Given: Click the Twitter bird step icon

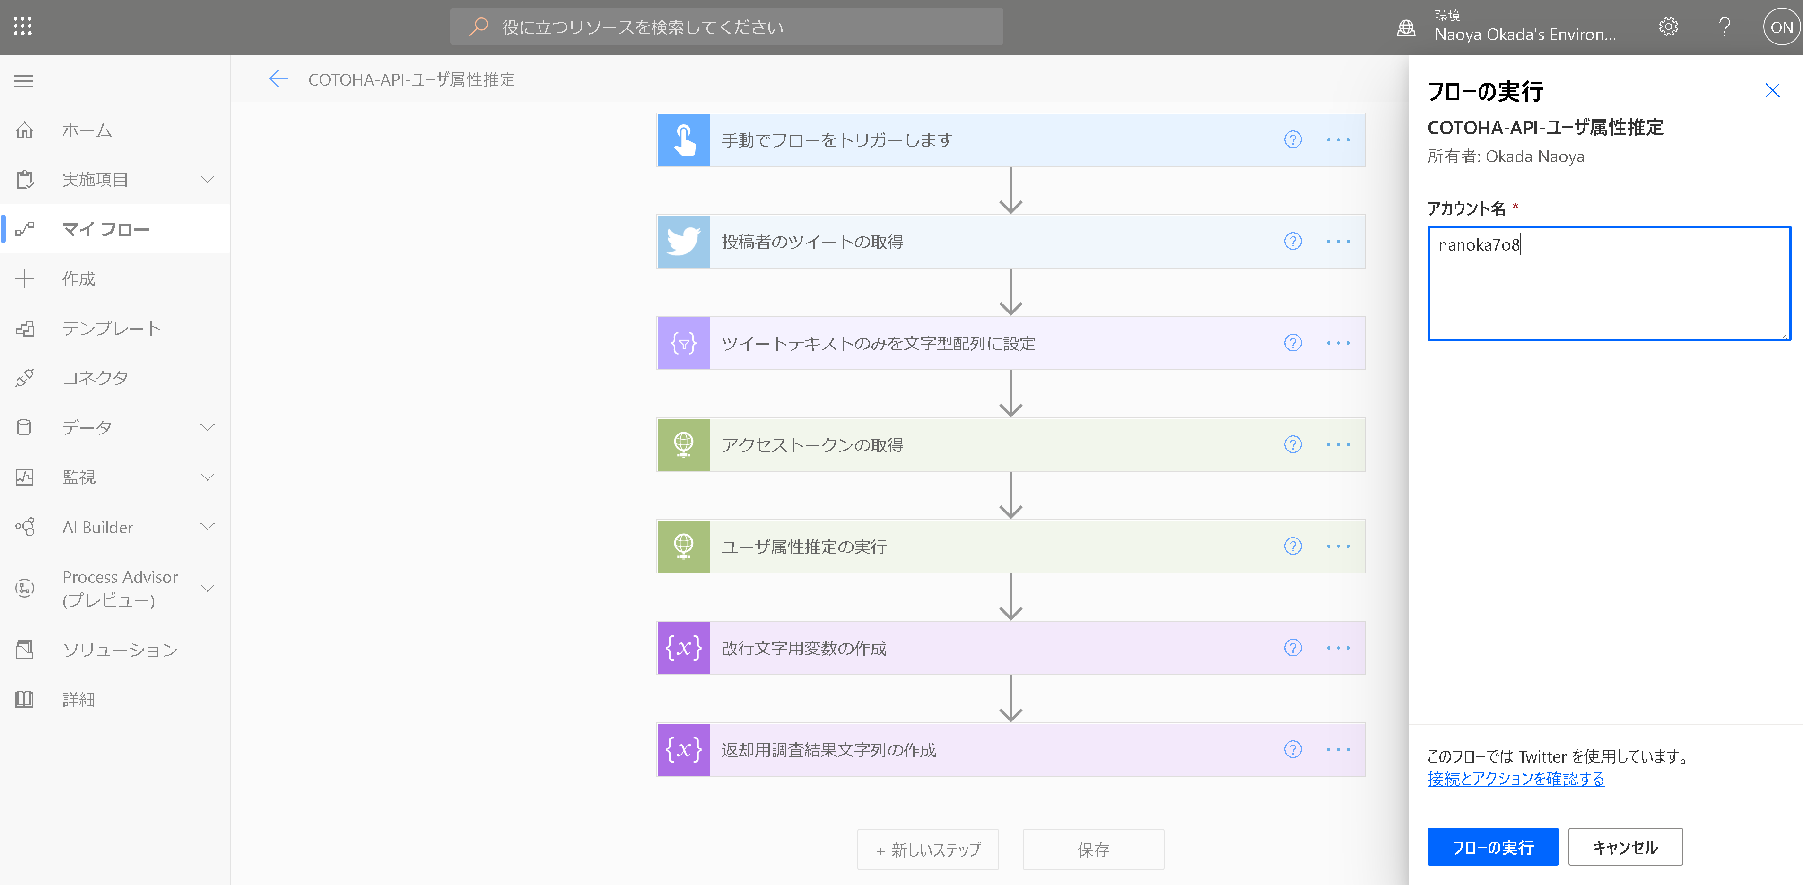Looking at the screenshot, I should tap(683, 242).
